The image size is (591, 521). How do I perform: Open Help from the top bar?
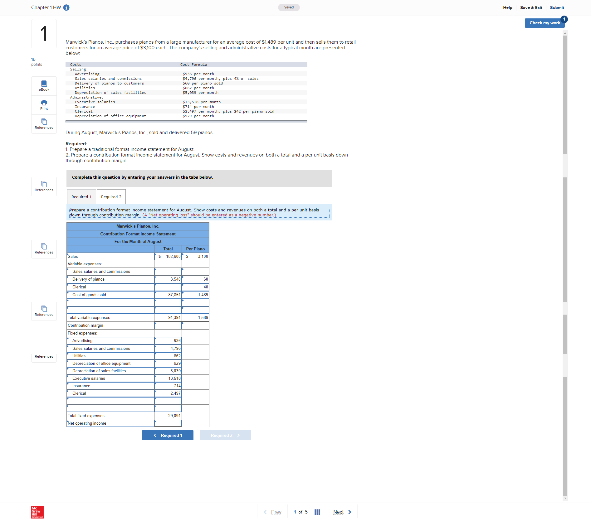(x=507, y=7)
